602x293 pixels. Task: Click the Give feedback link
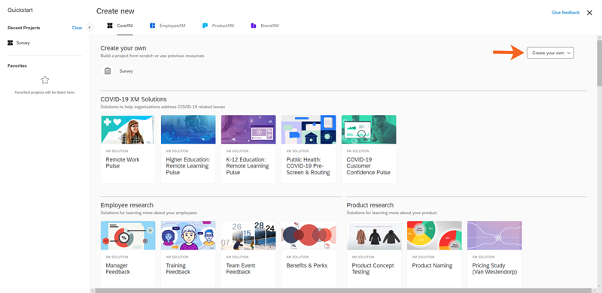click(x=566, y=13)
